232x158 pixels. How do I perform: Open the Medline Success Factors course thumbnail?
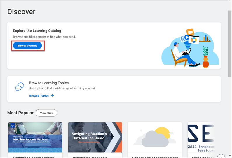35,137
